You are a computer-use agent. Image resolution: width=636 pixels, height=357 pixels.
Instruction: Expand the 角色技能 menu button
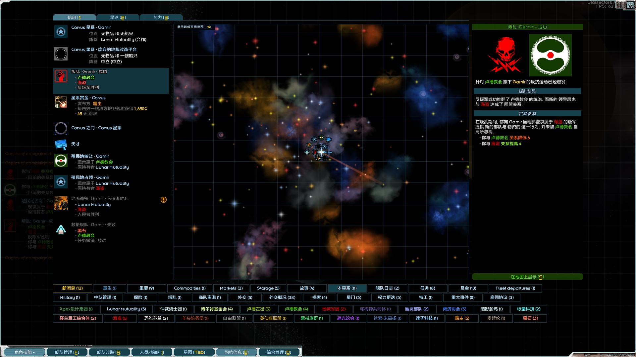point(24,352)
